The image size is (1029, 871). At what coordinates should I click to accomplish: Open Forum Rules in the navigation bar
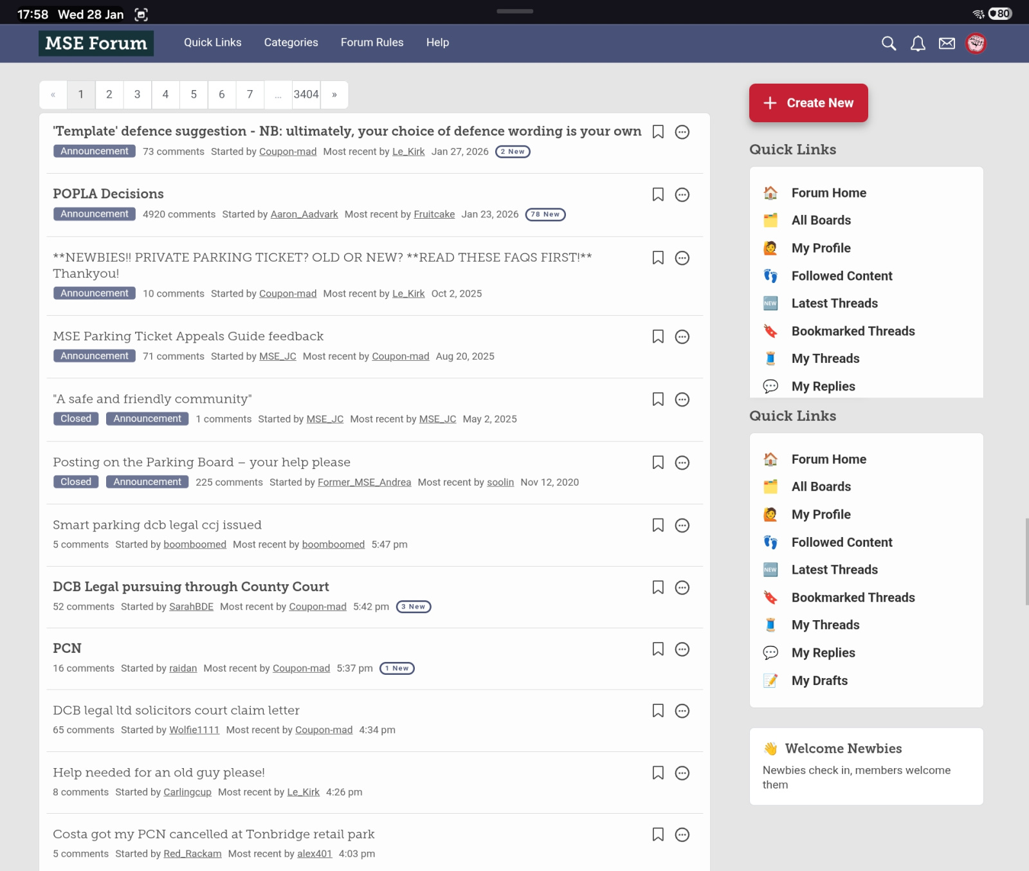(x=372, y=42)
